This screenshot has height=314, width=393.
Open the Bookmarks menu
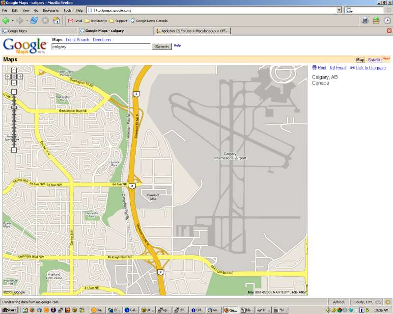point(50,10)
